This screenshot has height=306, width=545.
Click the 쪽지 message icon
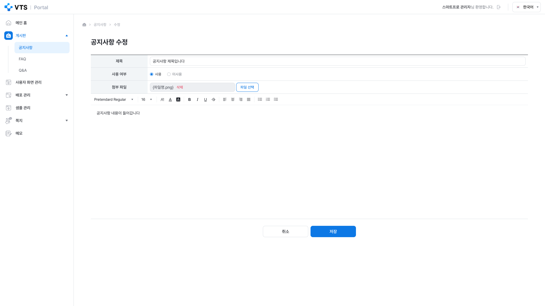tap(9, 120)
